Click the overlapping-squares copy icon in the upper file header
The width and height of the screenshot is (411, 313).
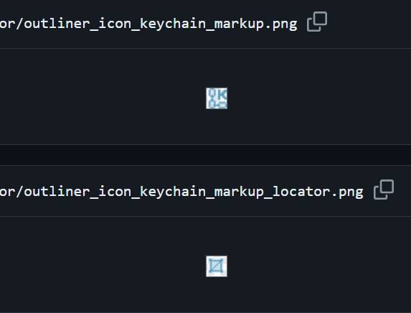(317, 22)
